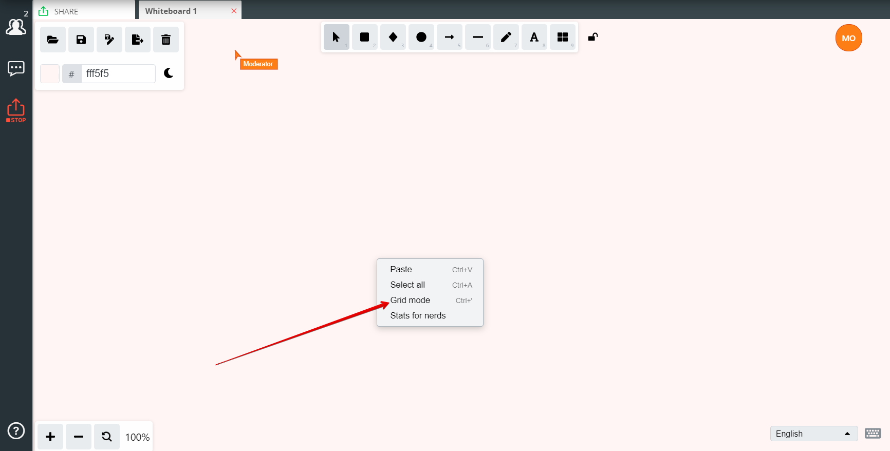Click the MO user avatar
This screenshot has height=451, width=890.
[x=848, y=38]
